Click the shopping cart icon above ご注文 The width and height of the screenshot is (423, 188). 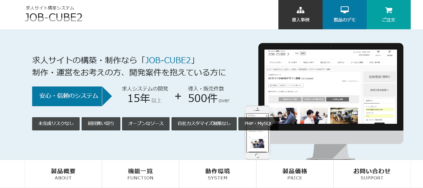(x=389, y=10)
